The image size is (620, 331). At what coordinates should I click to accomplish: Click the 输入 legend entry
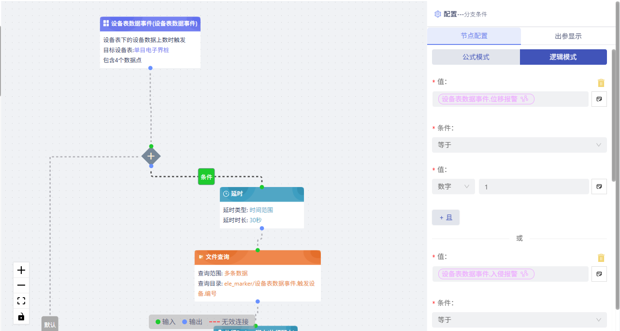coord(165,322)
